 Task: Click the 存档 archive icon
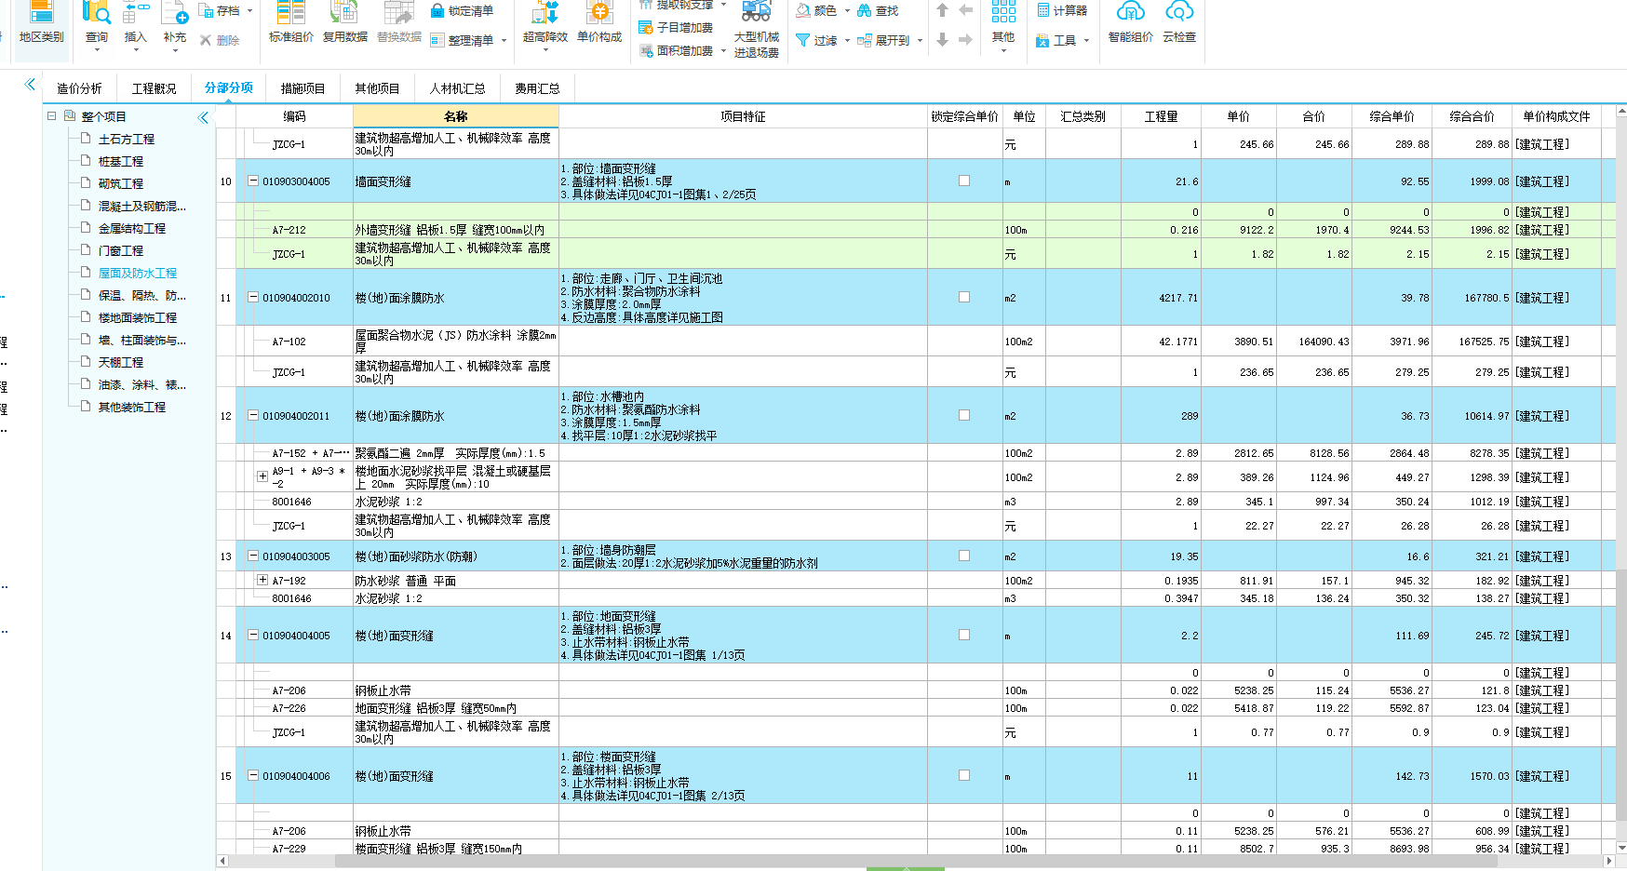click(207, 11)
